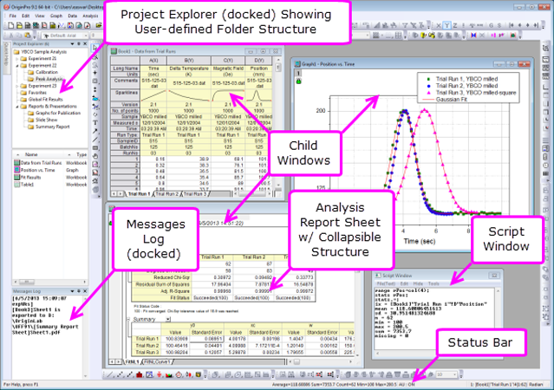The image size is (554, 390).
Task: Click the New Folder toolbar icon
Action: pos(19,25)
